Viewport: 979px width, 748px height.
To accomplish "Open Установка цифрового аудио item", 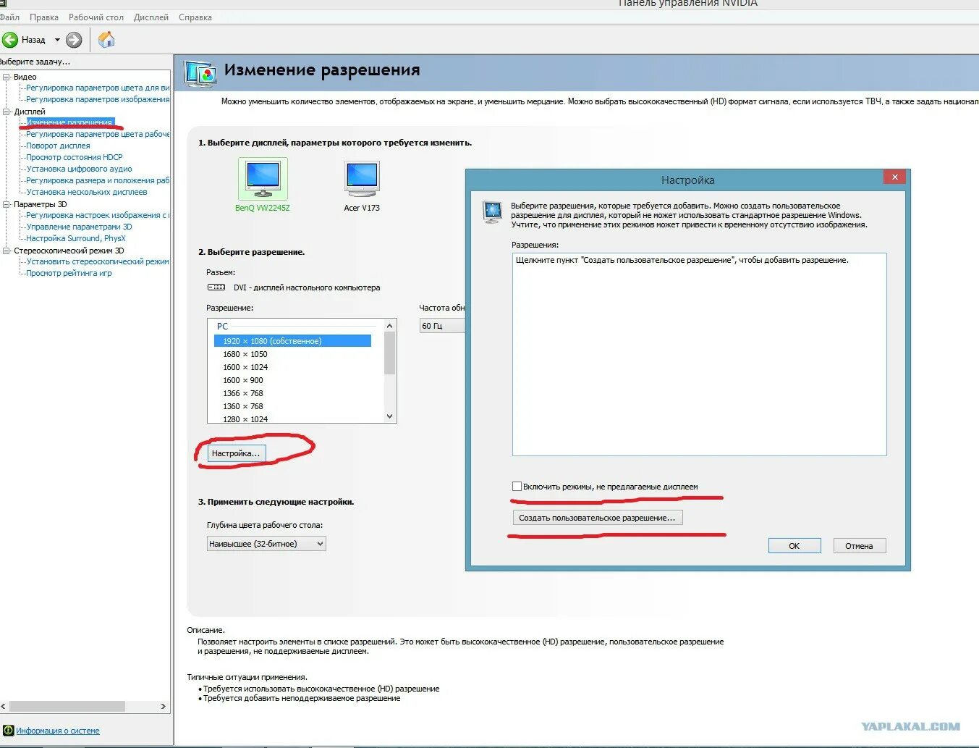I will (x=79, y=169).
